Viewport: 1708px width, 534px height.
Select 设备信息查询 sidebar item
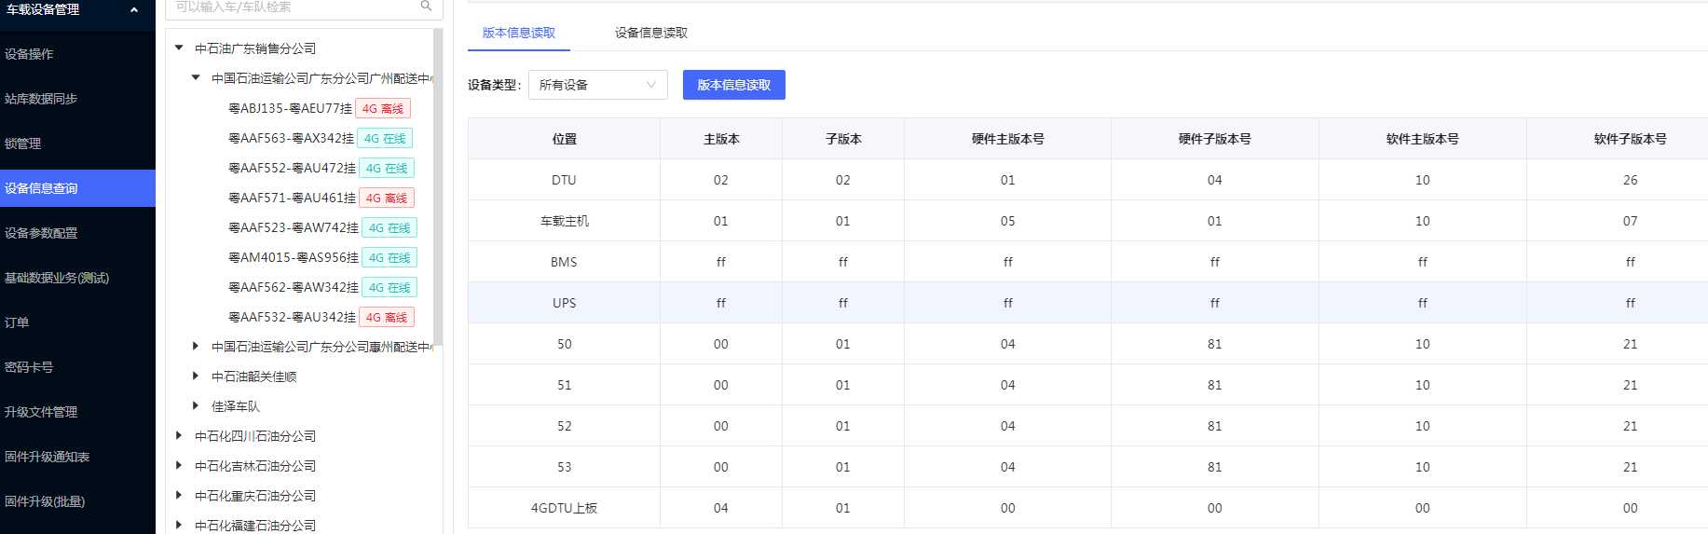click(x=77, y=188)
